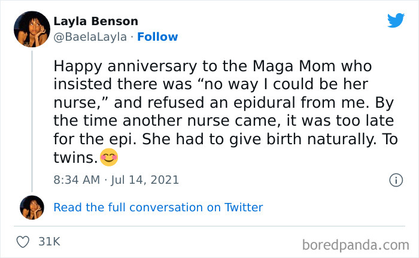Click the word 'Twitter' in the conversation link
The image size is (419, 258).
coord(244,208)
